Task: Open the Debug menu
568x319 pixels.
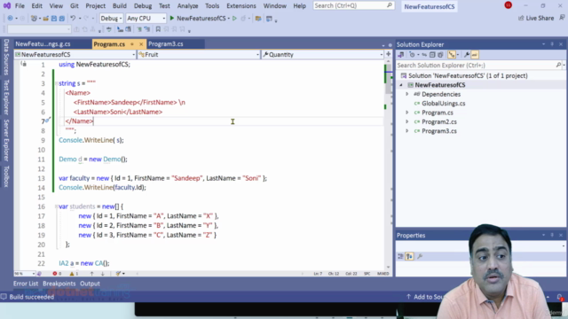Action: [143, 6]
